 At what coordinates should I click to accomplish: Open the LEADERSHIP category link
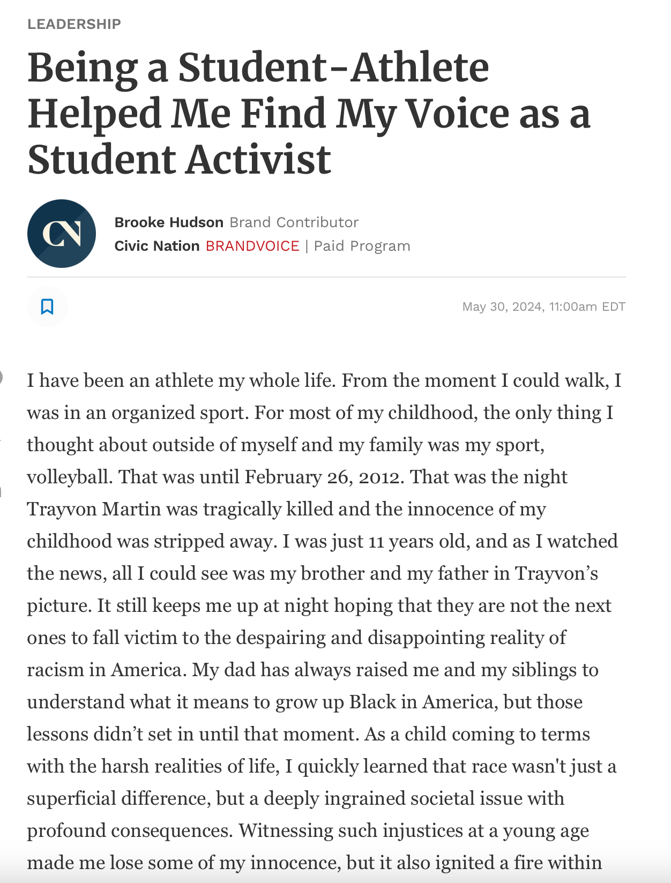point(74,24)
